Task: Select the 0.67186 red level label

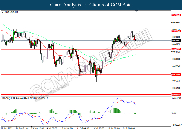Action: 176,75
